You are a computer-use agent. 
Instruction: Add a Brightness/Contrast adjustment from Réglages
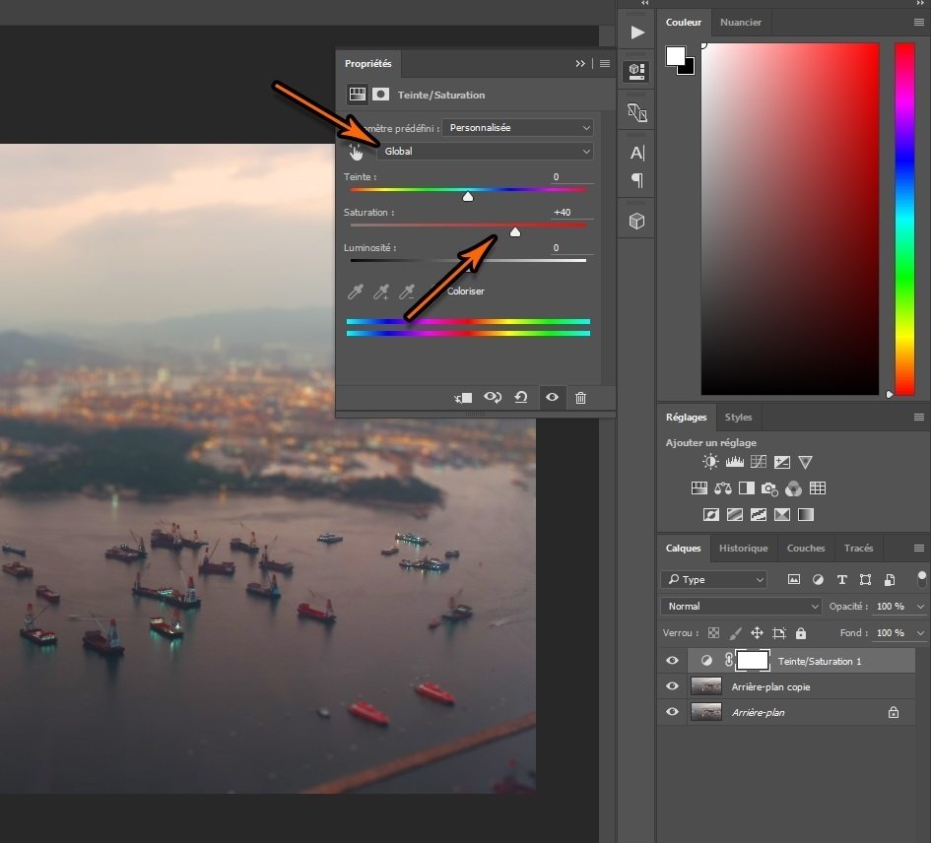point(710,462)
